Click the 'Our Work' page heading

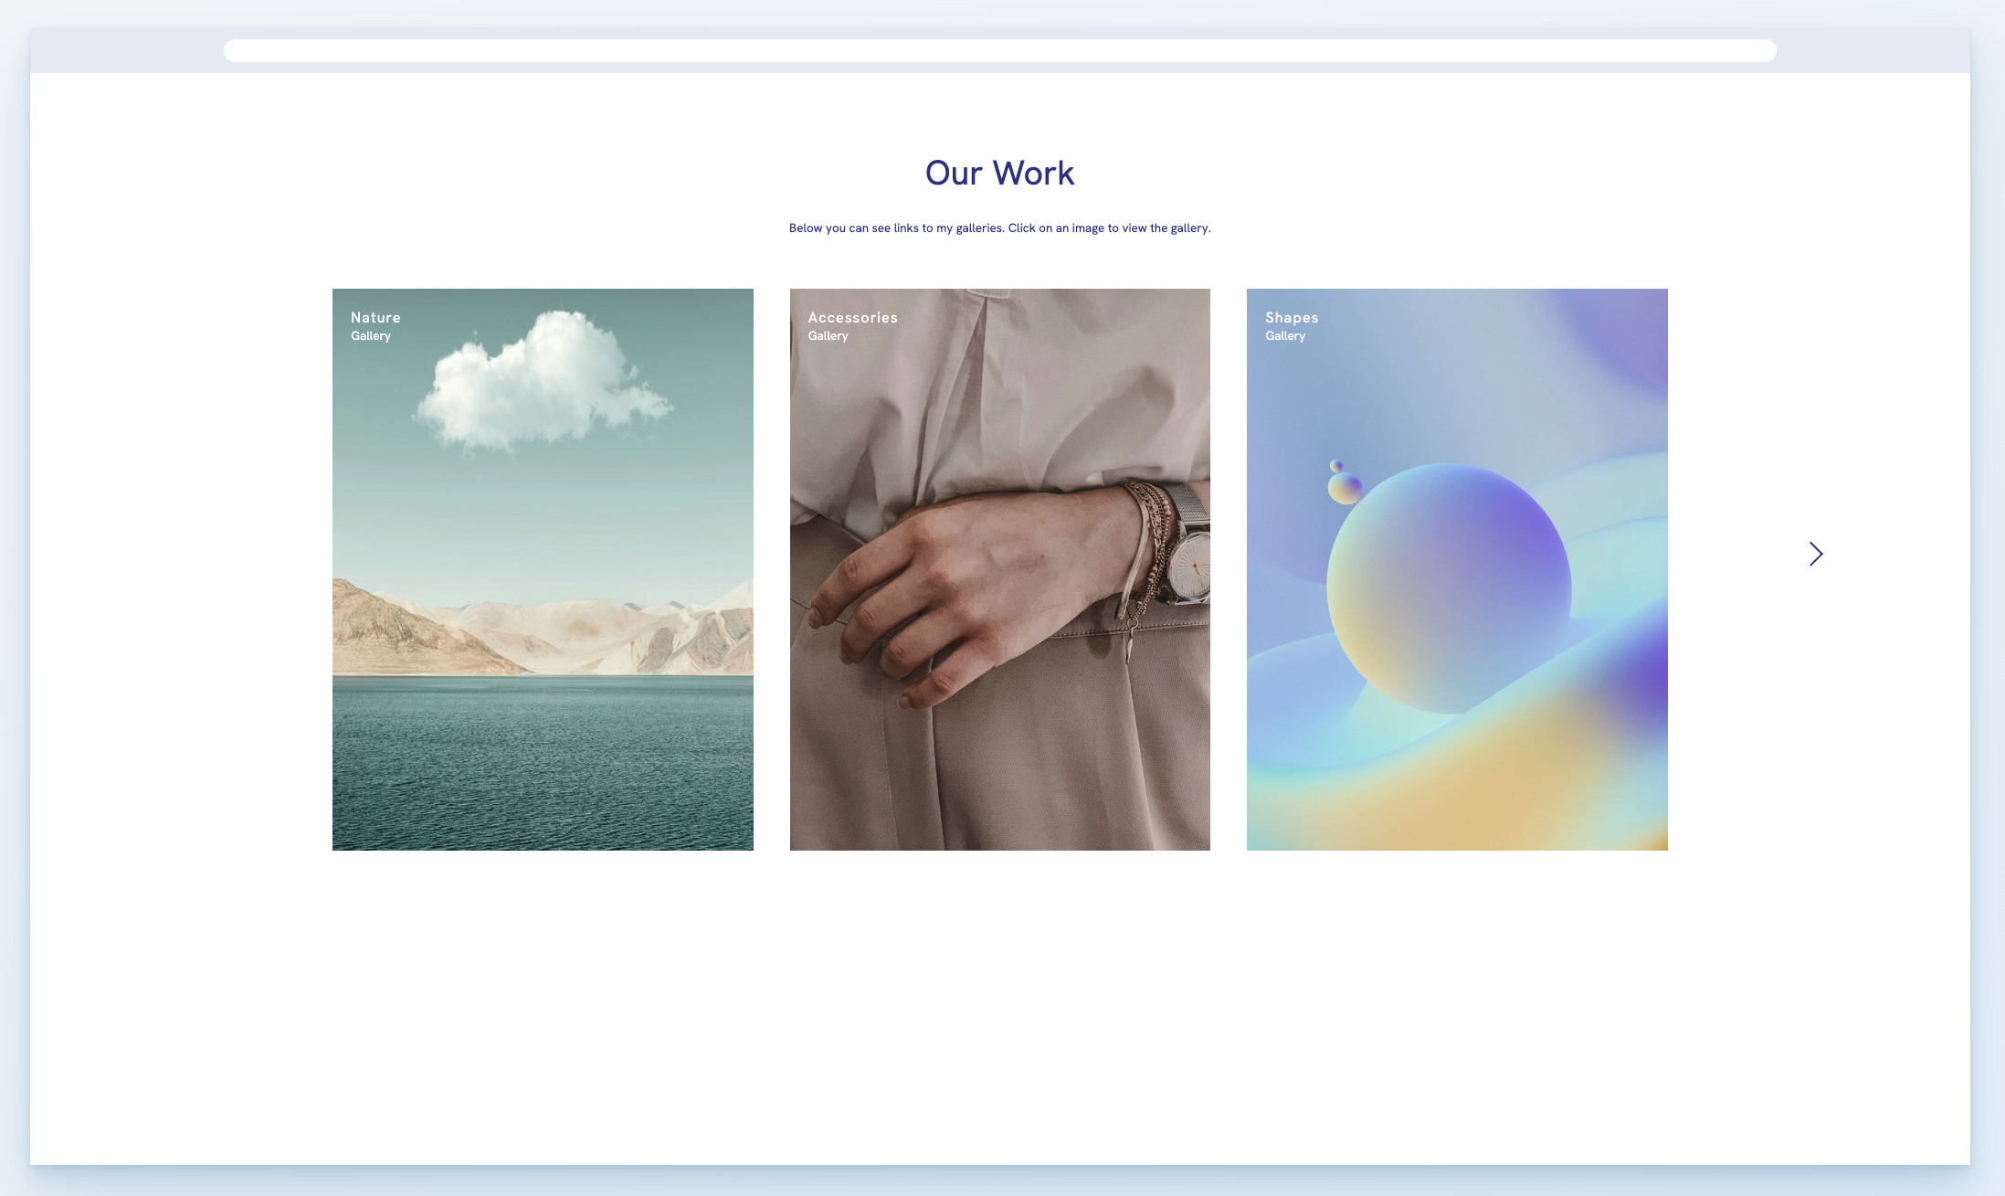pos(1000,173)
